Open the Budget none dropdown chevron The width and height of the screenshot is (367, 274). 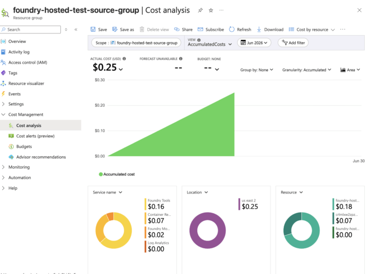click(217, 69)
